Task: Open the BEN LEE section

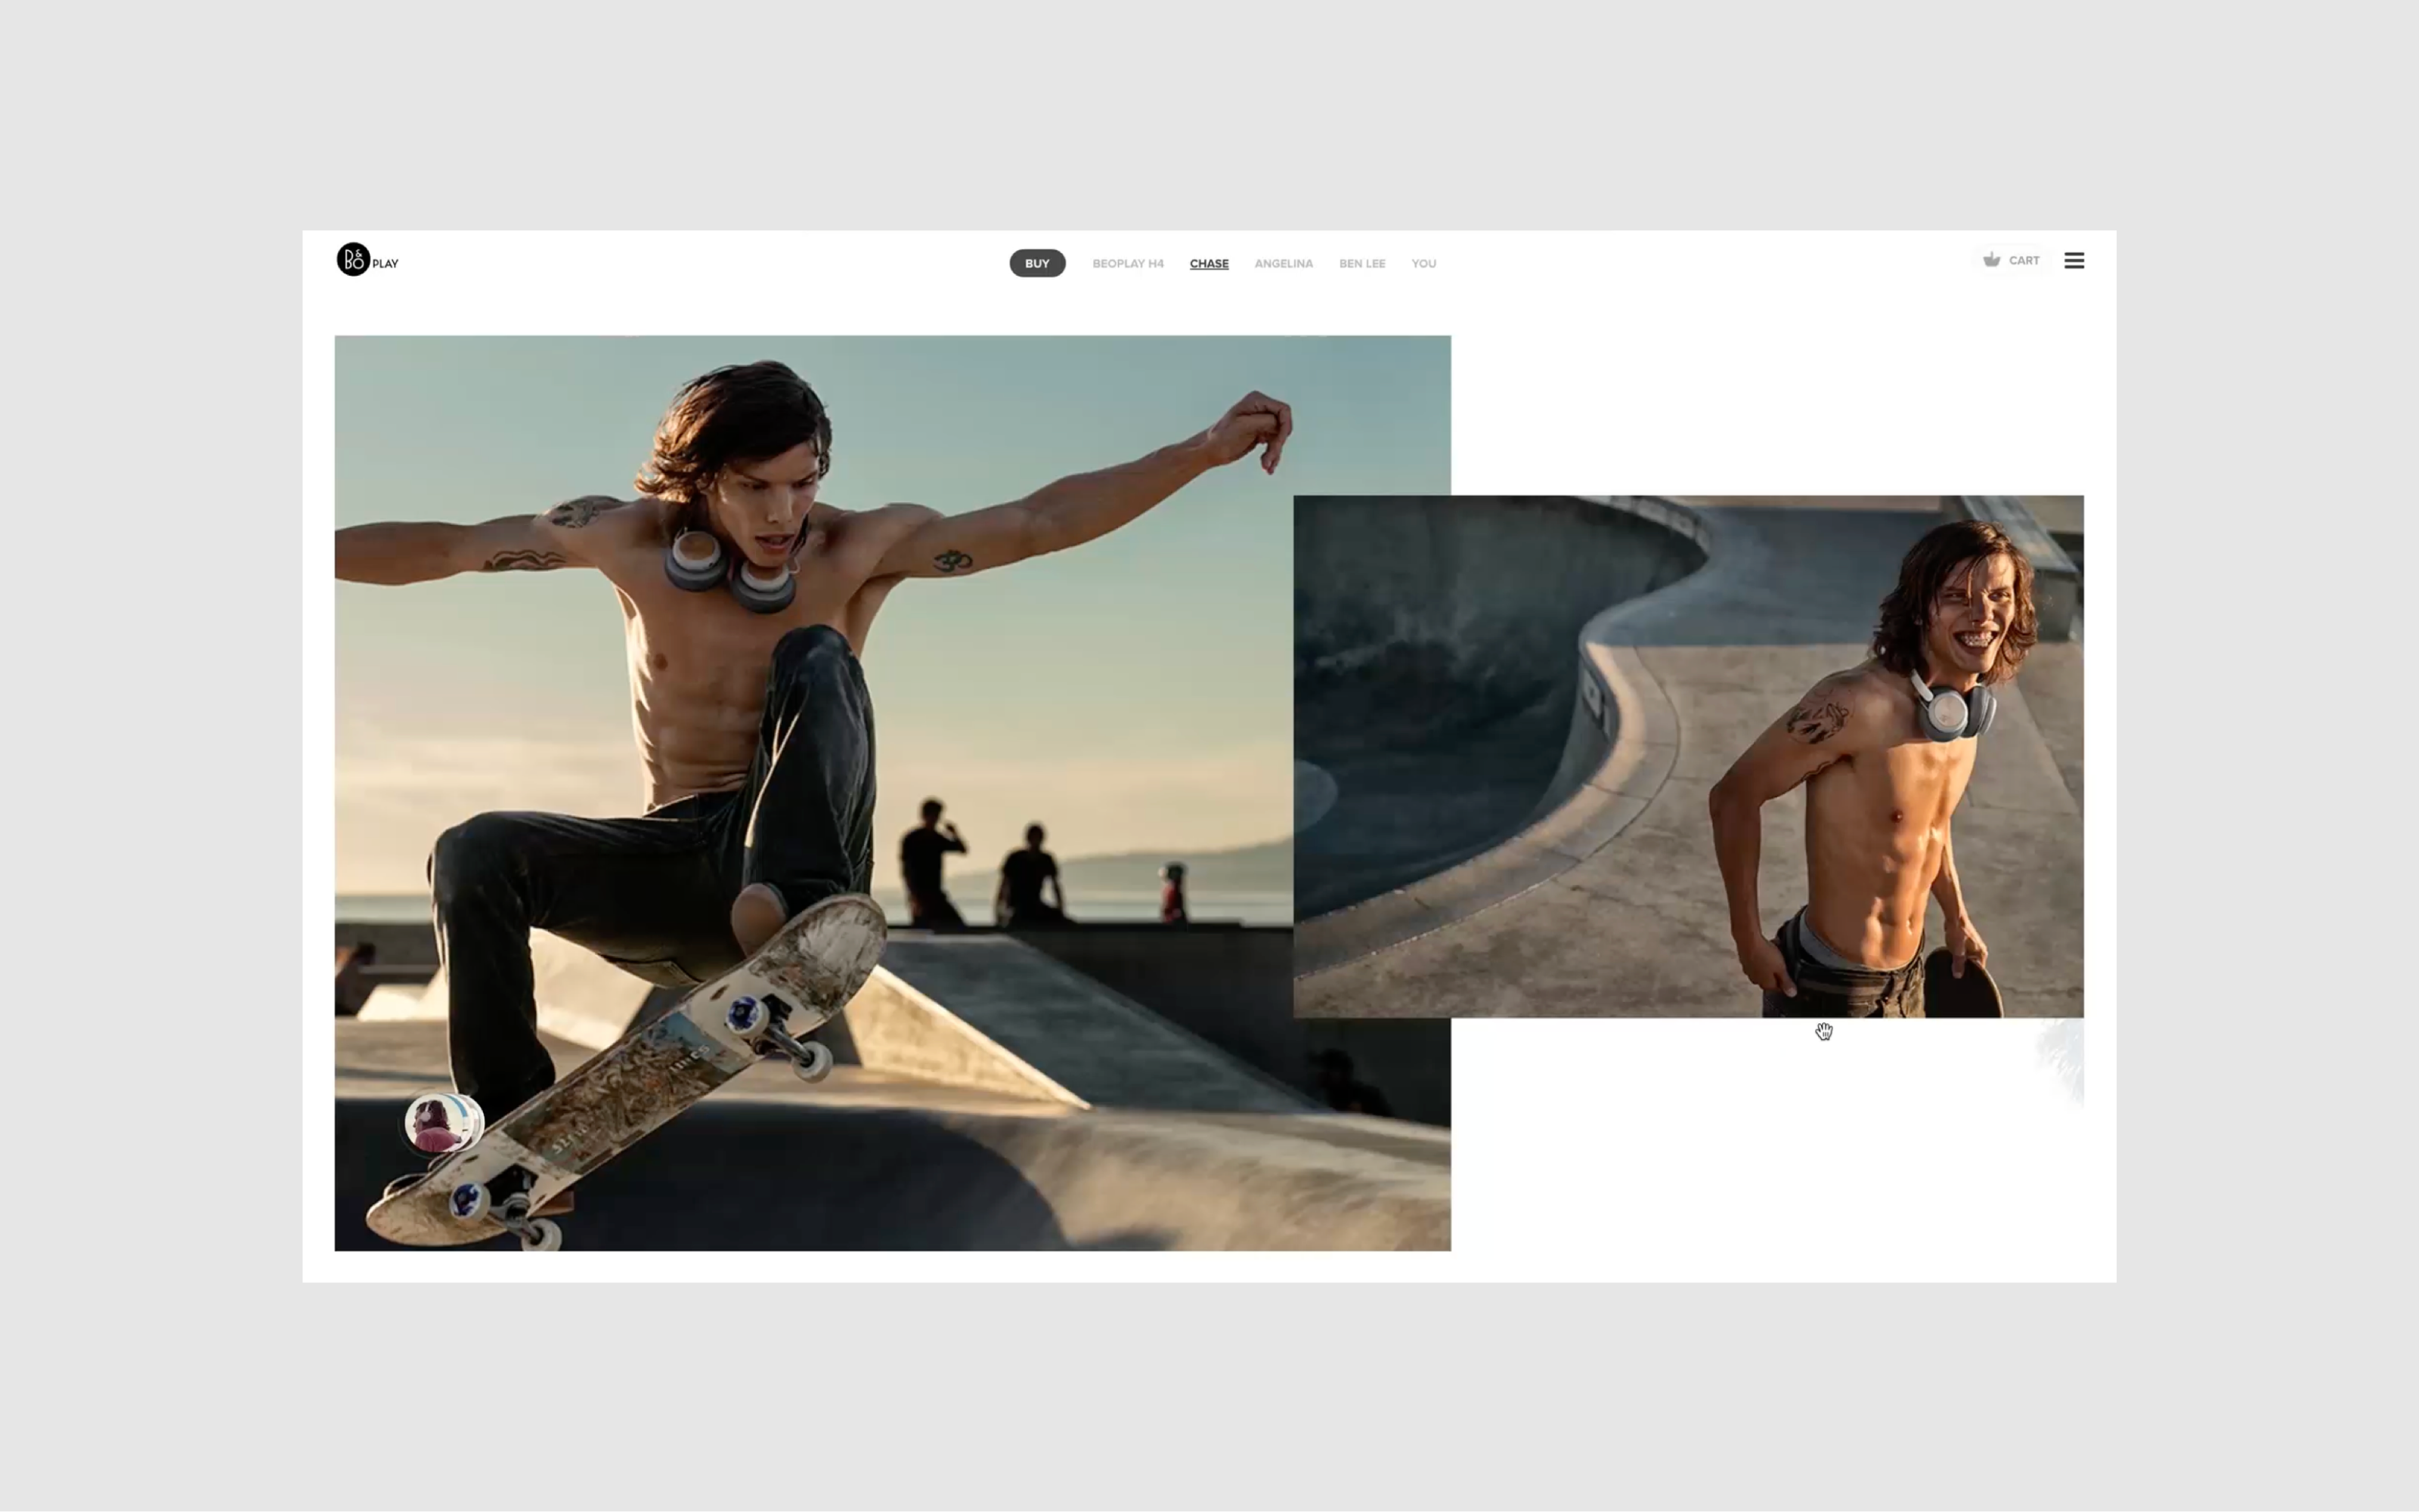Action: pyautogui.click(x=1361, y=263)
